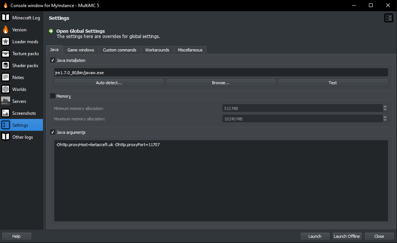Decrease the minimum memory allocation value
This screenshot has height=243, width=397.
click(385, 110)
